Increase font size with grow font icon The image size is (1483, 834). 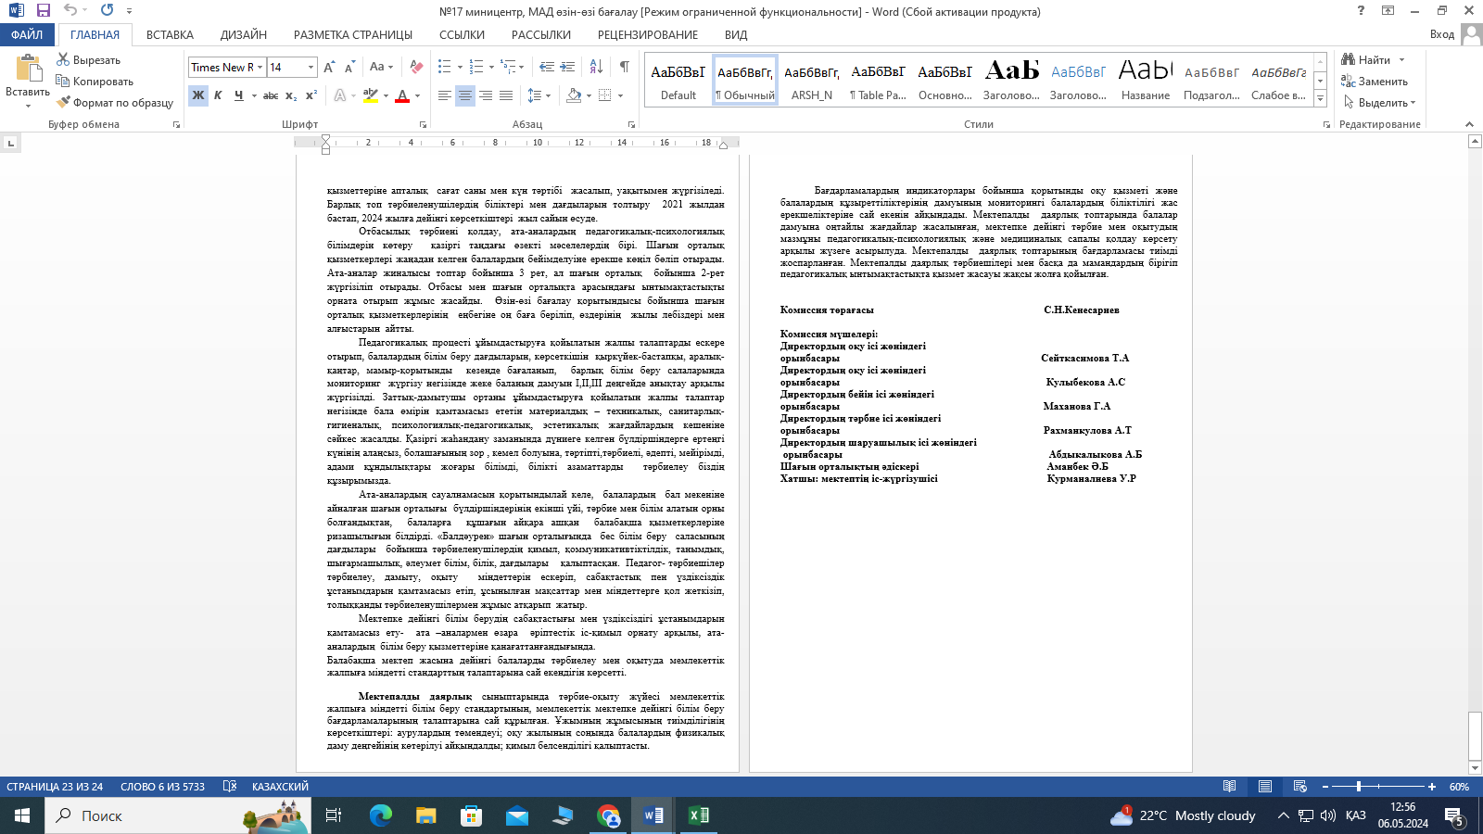tap(330, 67)
